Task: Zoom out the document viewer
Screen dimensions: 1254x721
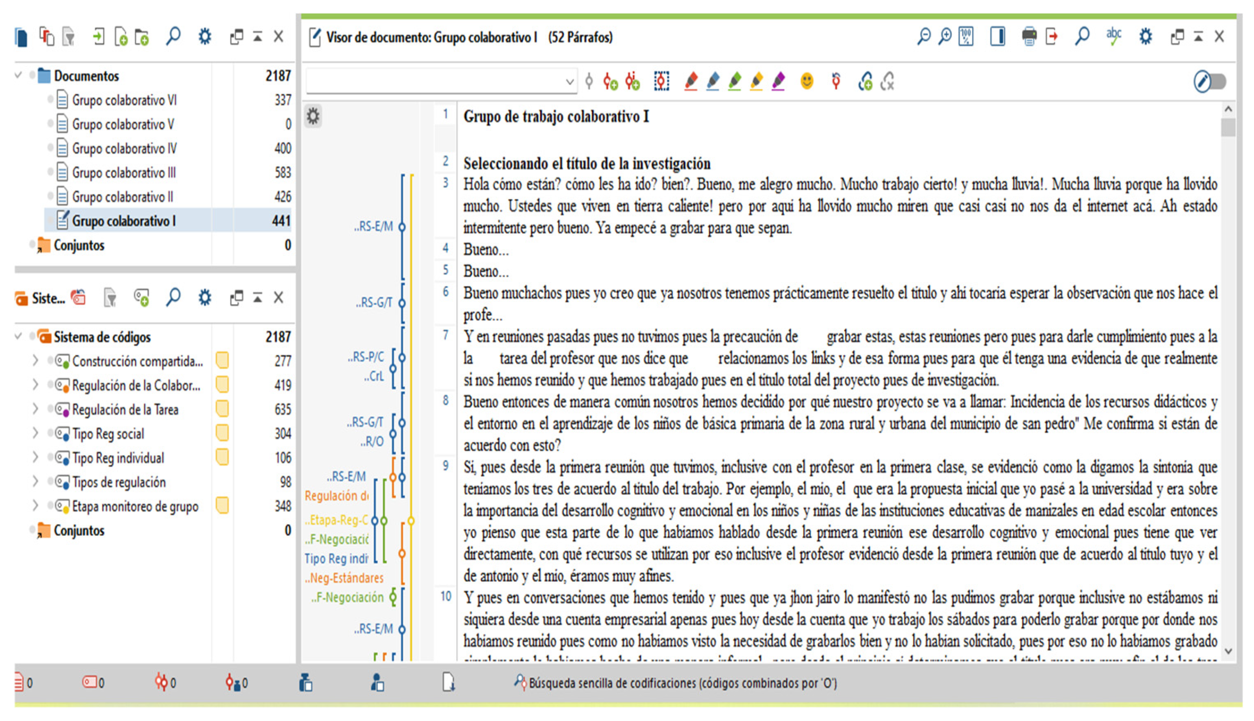Action: tap(923, 36)
